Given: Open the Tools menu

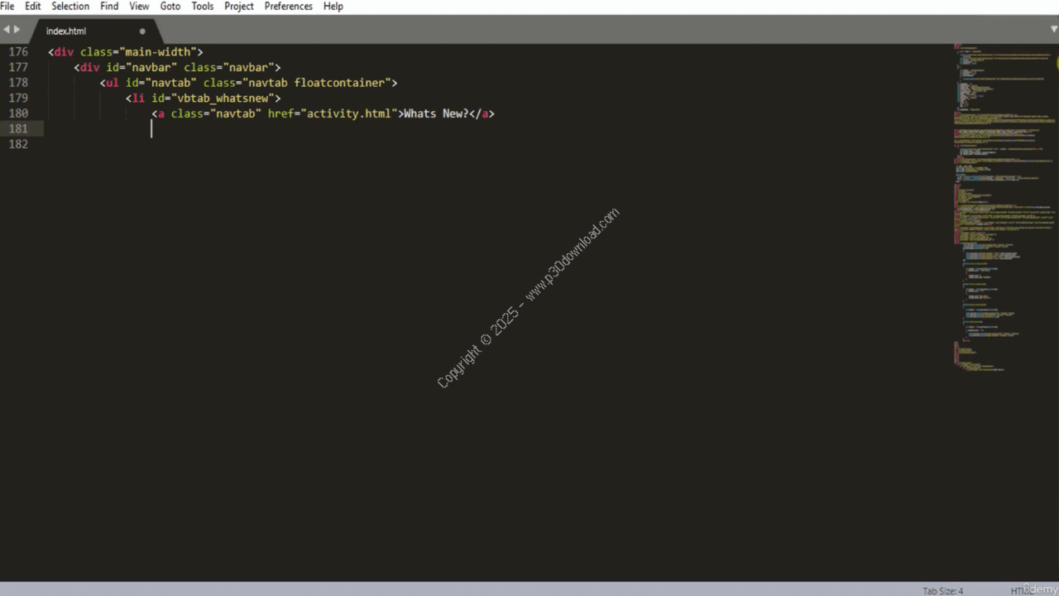Looking at the screenshot, I should point(203,6).
